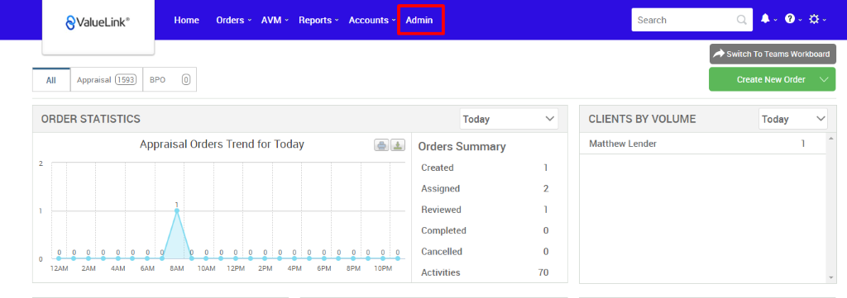Click Create New Order button

pyautogui.click(x=771, y=79)
